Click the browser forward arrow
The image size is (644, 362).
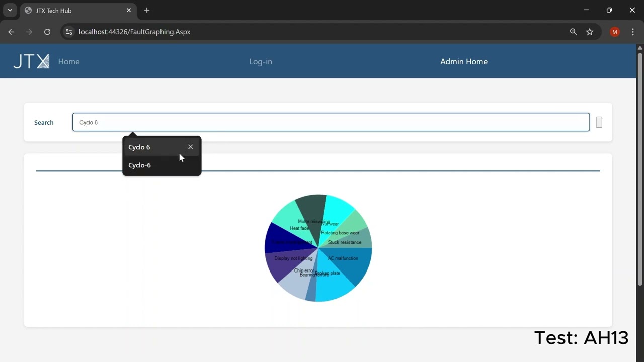click(x=29, y=32)
